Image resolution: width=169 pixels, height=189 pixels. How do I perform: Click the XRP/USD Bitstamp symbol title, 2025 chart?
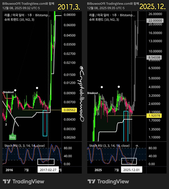pos(112,15)
